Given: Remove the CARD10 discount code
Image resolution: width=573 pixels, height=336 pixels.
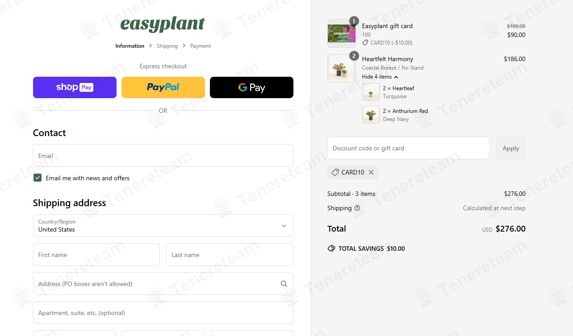Looking at the screenshot, I should click(371, 172).
